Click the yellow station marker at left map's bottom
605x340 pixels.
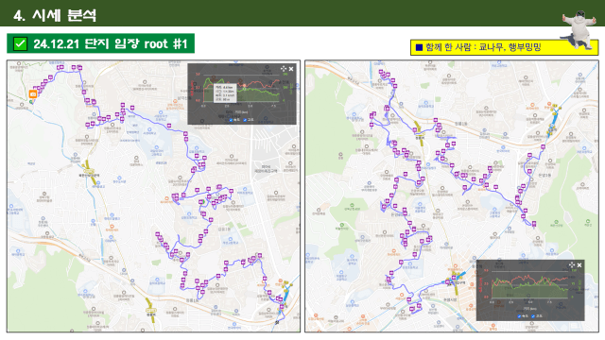click(x=151, y=311)
